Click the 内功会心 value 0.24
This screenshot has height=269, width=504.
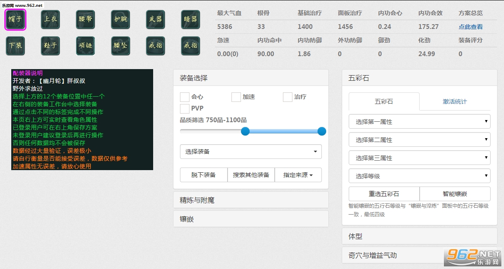point(385,27)
